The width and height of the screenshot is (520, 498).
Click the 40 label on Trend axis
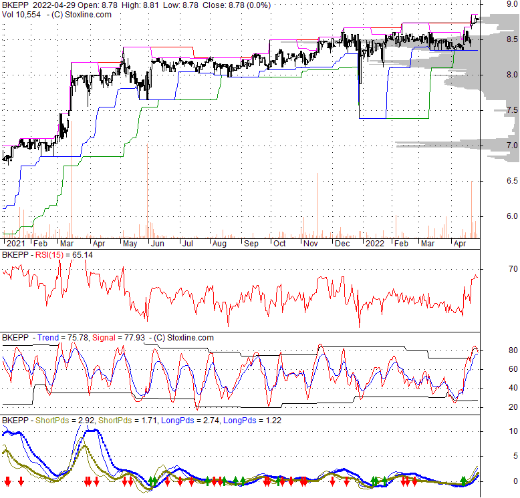coord(513,388)
